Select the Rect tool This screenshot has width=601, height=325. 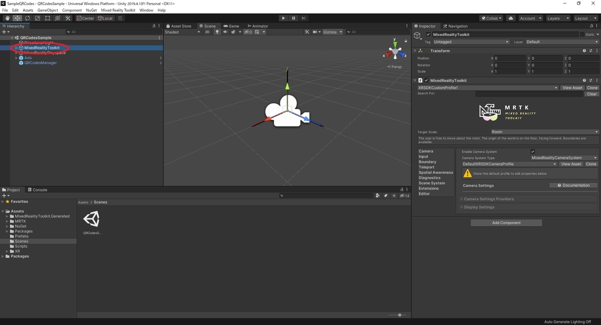(48, 18)
